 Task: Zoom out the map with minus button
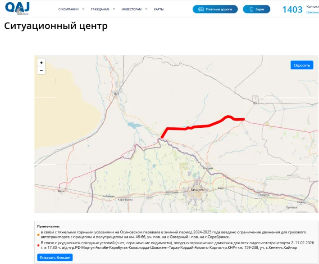pos(41,71)
